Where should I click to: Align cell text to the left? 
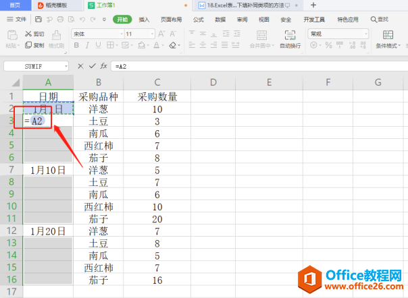(192, 45)
